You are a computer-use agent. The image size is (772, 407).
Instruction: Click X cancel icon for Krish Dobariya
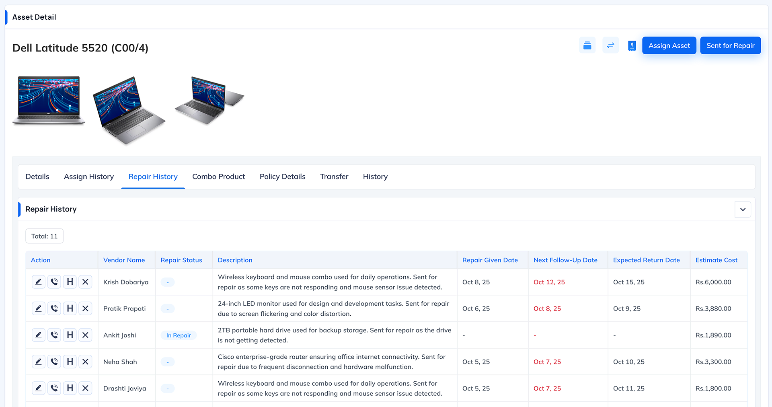point(85,282)
